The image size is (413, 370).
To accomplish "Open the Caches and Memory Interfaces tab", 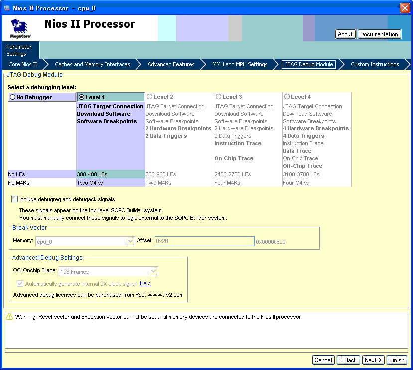I will click(92, 64).
